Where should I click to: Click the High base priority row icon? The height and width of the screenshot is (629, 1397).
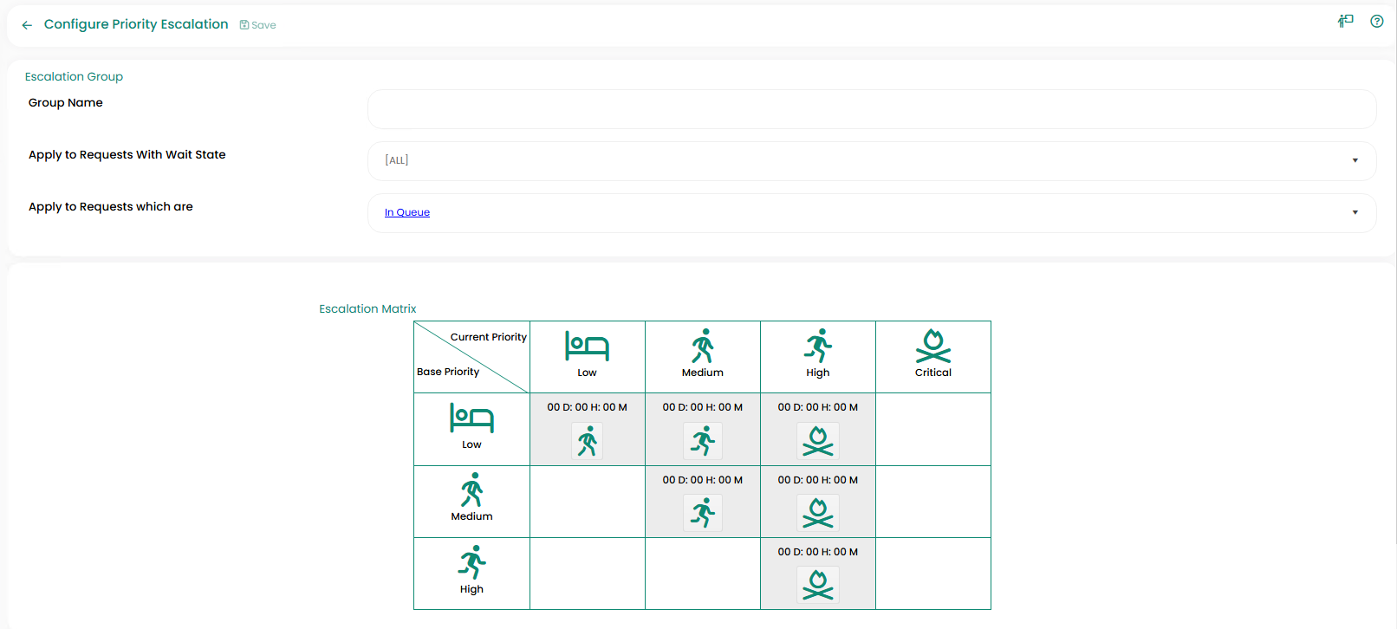point(471,562)
